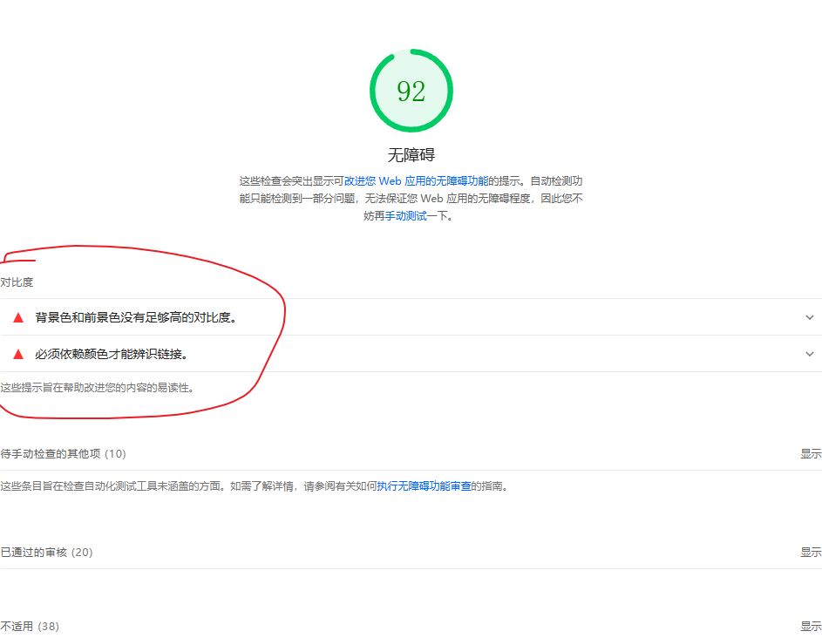Click 显示 next to 不适用 (38)
This screenshot has width=822, height=638.
811,626
